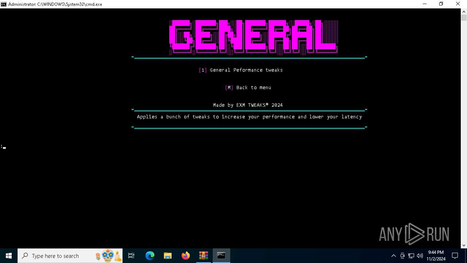467x263 pixels.
Task: Show hidden system tray icons
Action: coord(393,256)
